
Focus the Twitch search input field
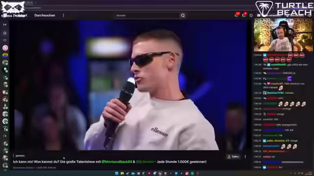pos(147,15)
